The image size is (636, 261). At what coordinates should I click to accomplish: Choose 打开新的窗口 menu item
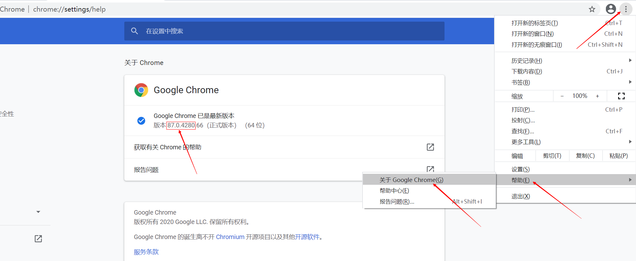[565, 34]
